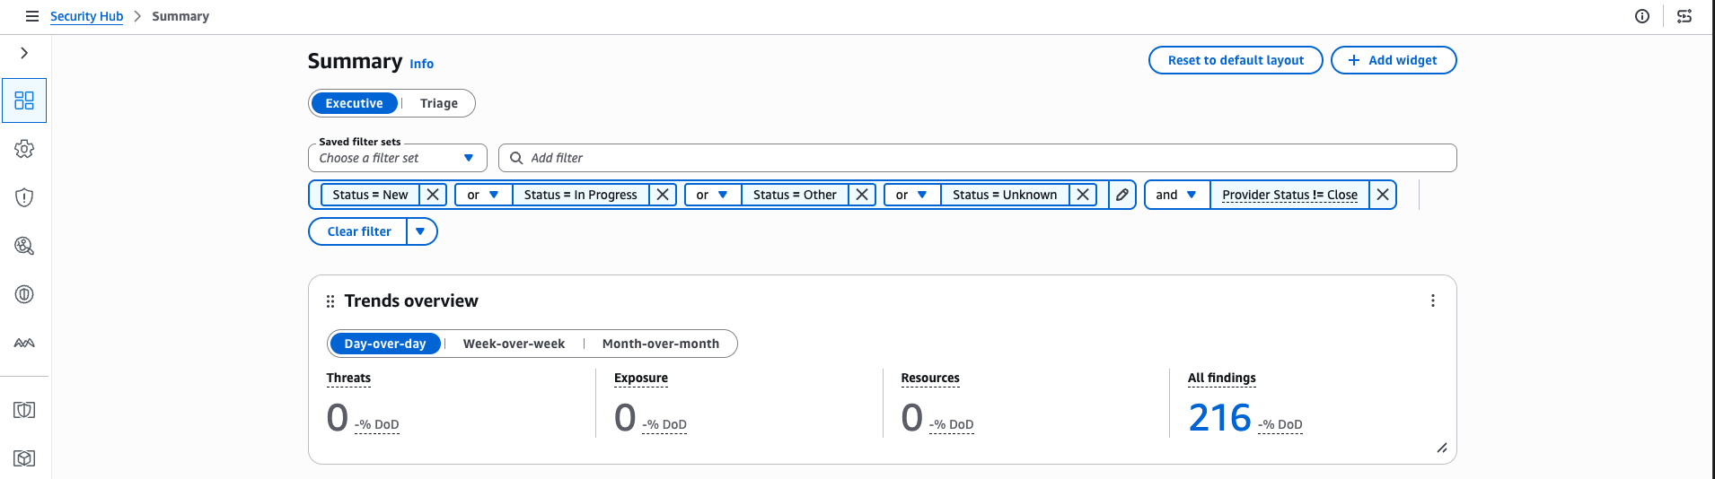
Task: Open the cube package sidebar icon
Action: [x=24, y=458]
